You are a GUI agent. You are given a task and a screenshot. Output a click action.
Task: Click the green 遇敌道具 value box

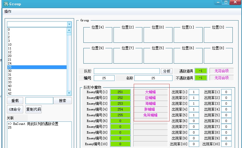pos(201,71)
